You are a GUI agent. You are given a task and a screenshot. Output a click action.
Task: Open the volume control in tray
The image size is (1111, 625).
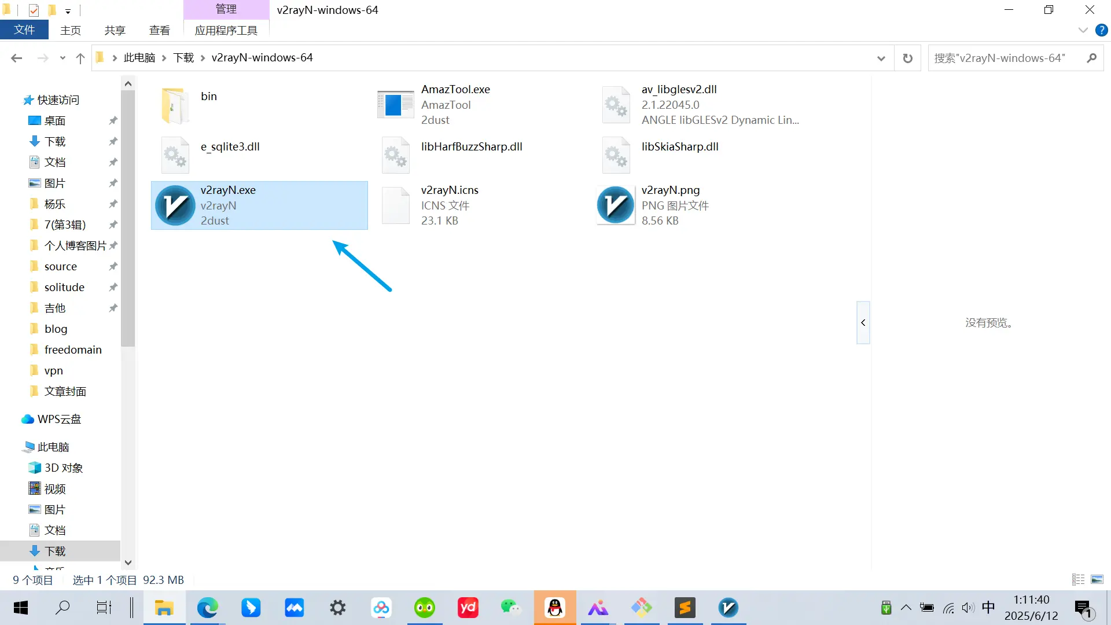(x=968, y=608)
